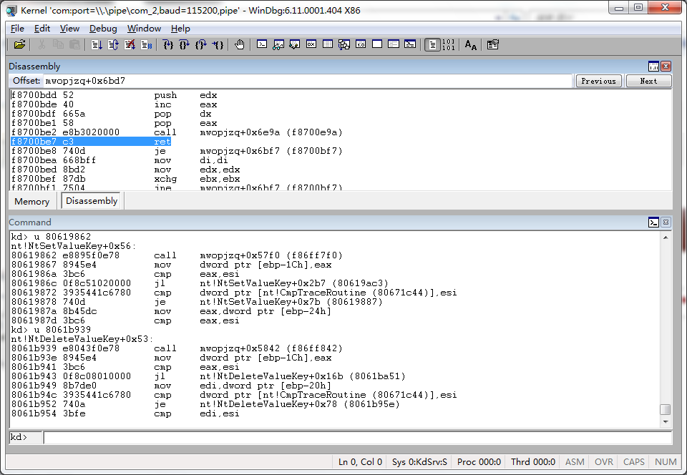Click the Step Over toolbar icon

[x=185, y=44]
